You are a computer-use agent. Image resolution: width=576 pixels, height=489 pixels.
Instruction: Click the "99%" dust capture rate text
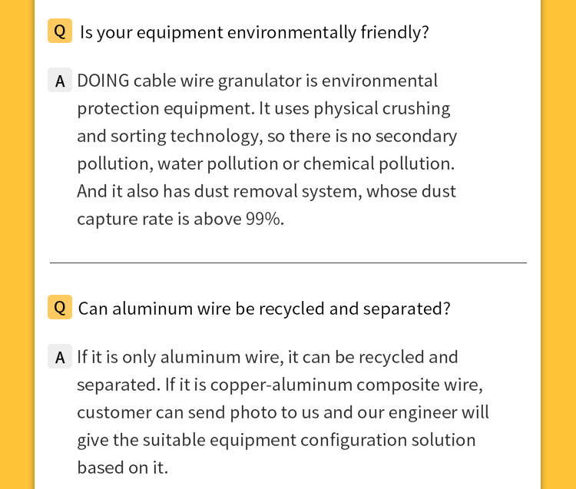tap(264, 219)
